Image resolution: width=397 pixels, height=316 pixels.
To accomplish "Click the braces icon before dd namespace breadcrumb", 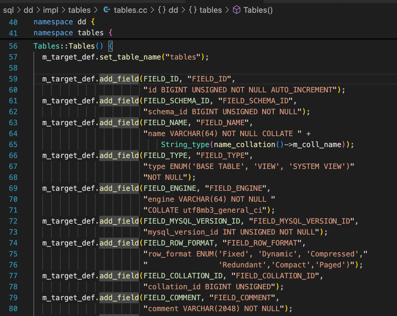I will (x=162, y=10).
